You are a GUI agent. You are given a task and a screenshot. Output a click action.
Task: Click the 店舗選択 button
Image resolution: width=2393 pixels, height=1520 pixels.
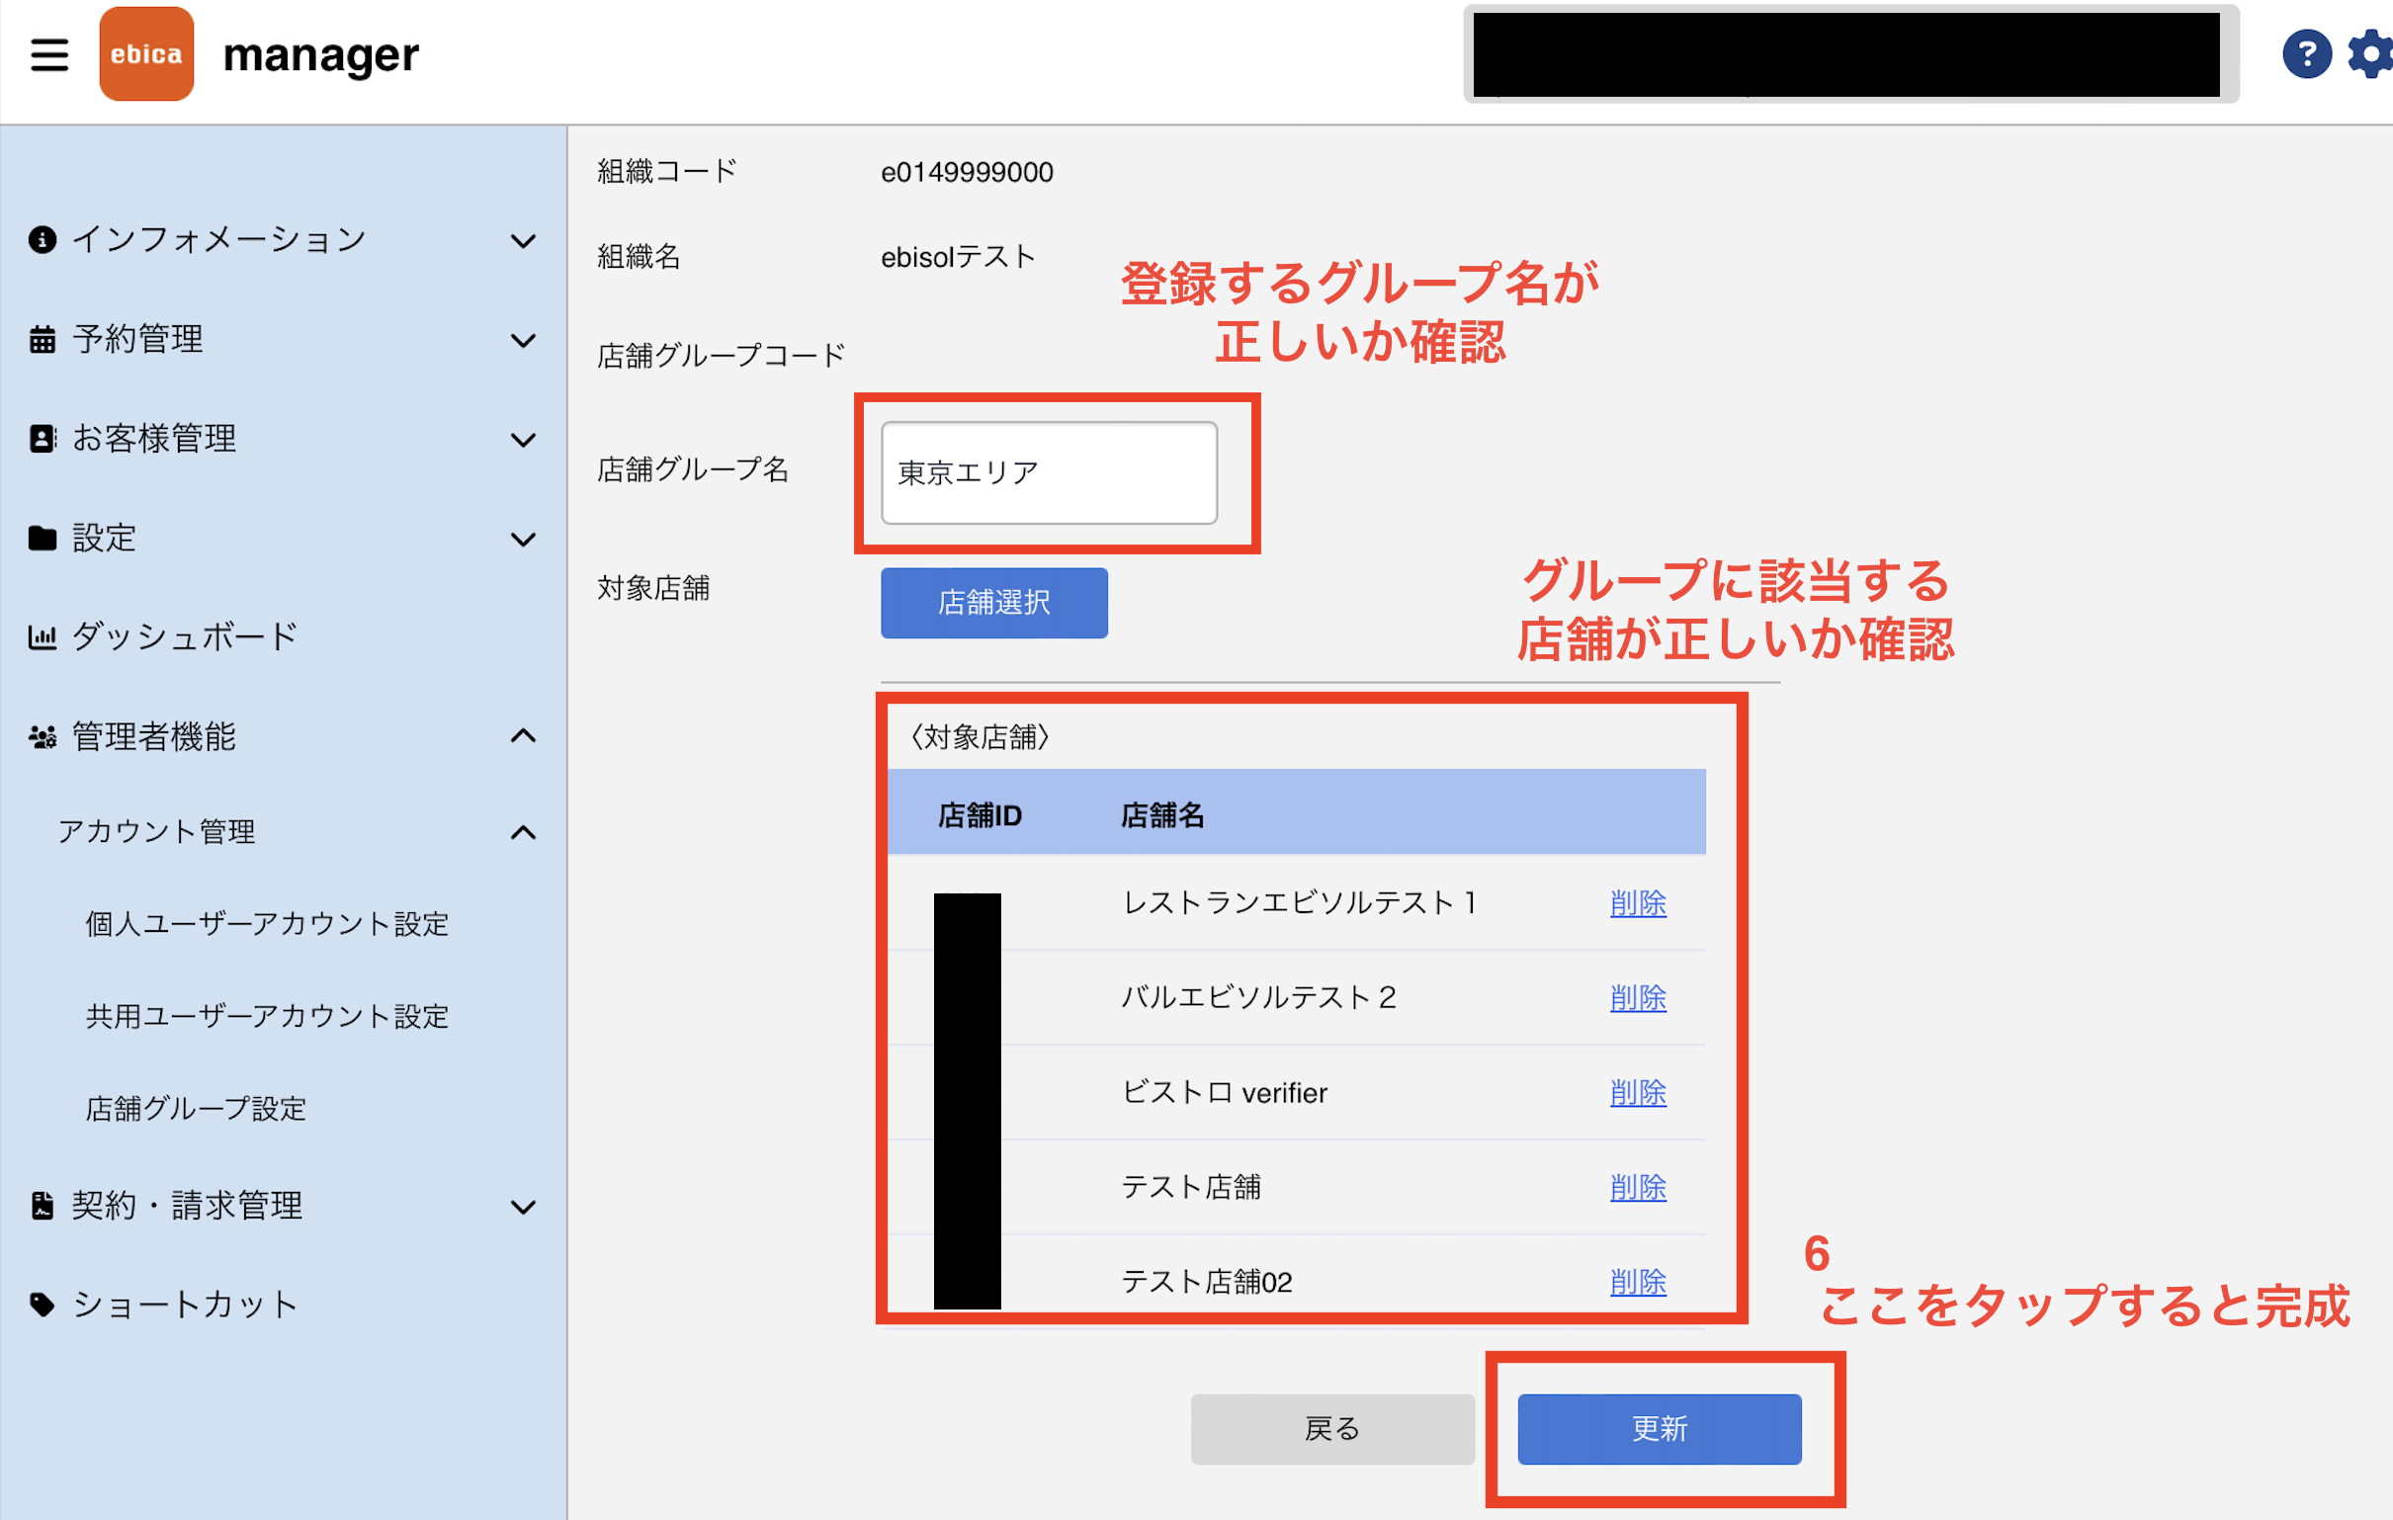[993, 602]
